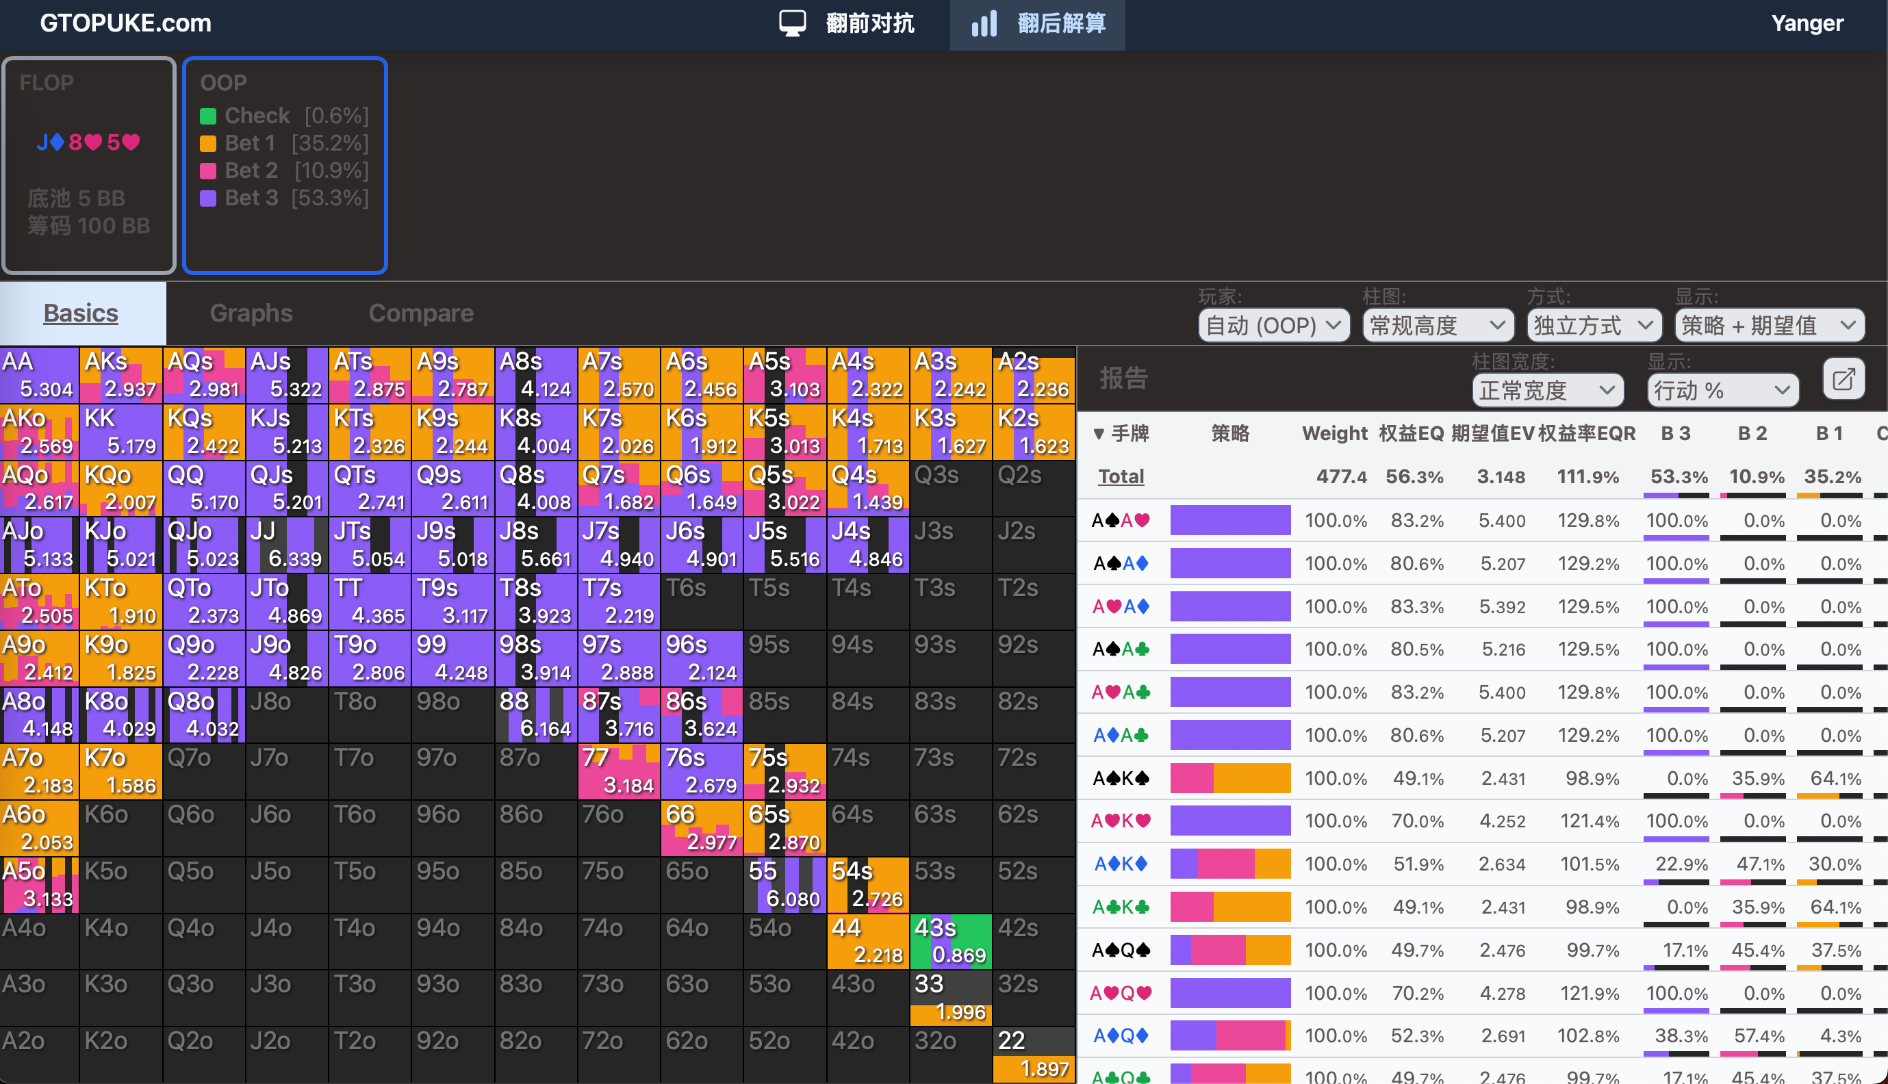Click the A♥Q♥ row EV value 4.278
Viewport: 1888px width, 1084px height.
[x=1503, y=993]
